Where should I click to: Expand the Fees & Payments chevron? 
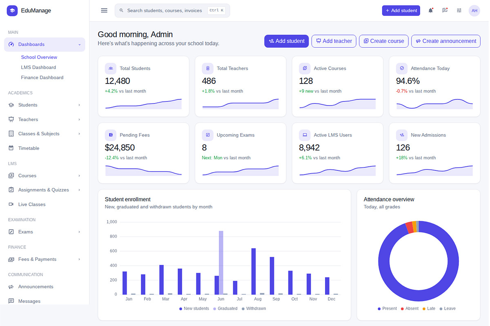pyautogui.click(x=79, y=259)
